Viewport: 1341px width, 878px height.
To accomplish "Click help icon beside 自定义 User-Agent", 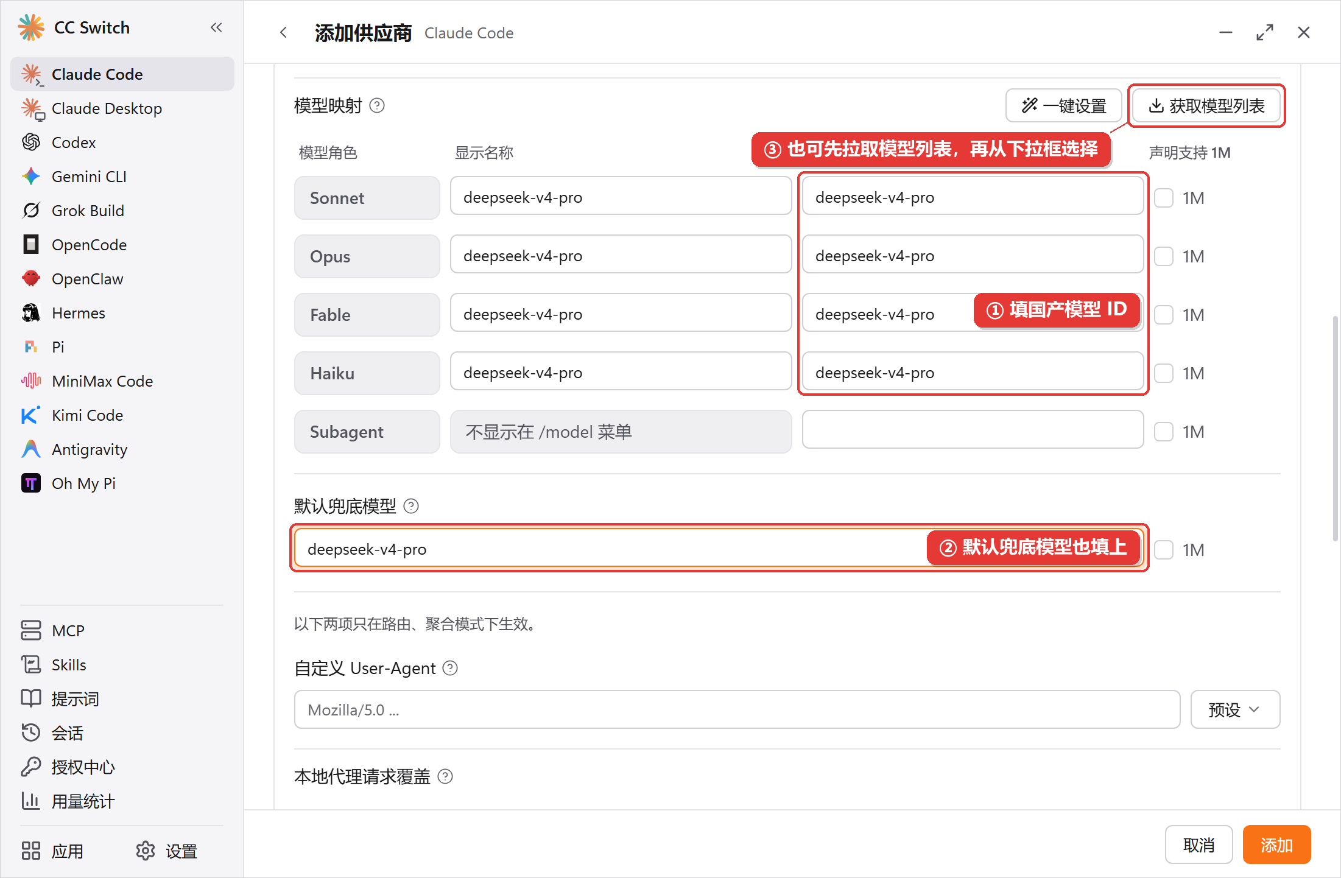I will pyautogui.click(x=450, y=669).
